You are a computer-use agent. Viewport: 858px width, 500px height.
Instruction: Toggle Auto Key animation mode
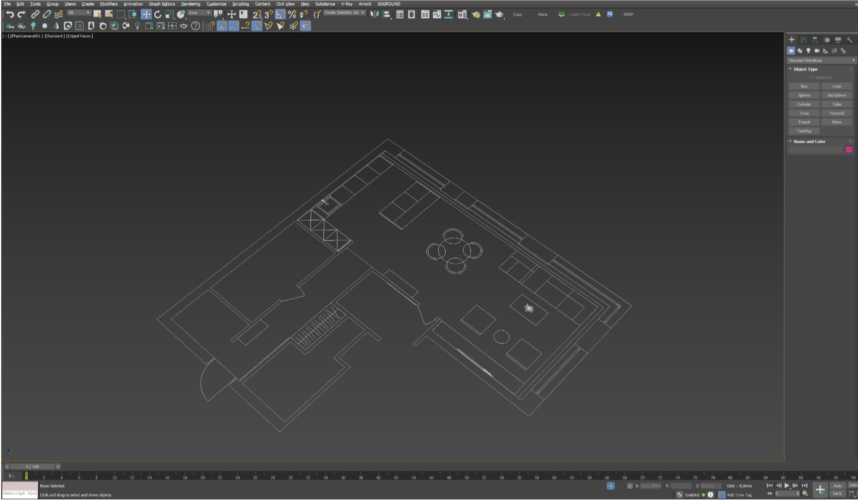[x=837, y=485]
